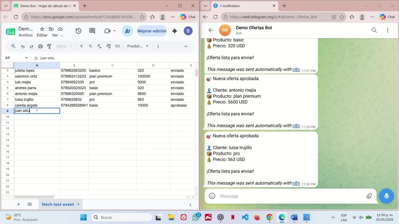This screenshot has height=224, width=399.
Task: Select the paint format tool
Action: pos(49,46)
